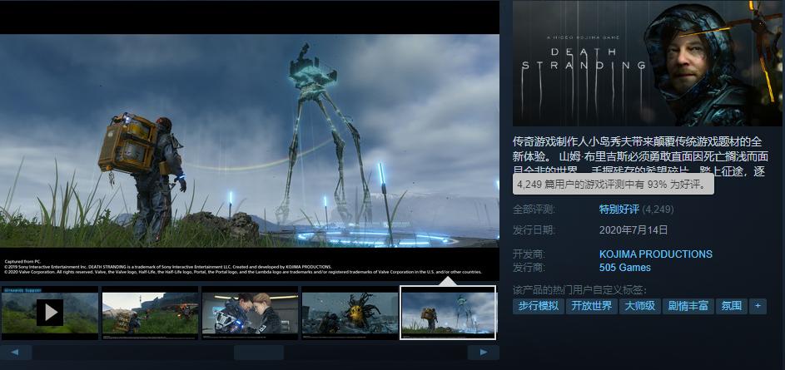
Task: Click the 步行模拟 tag
Action: [x=539, y=306]
